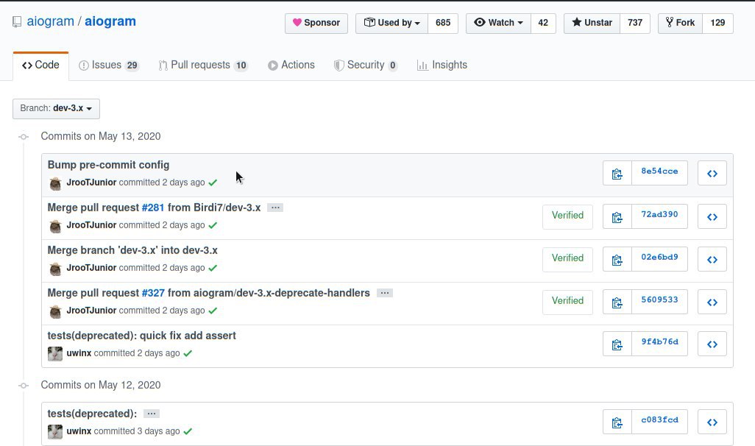This screenshot has height=446, width=755.
Task: Browse repository at commit 9f4b76d
Action: pyautogui.click(x=712, y=344)
